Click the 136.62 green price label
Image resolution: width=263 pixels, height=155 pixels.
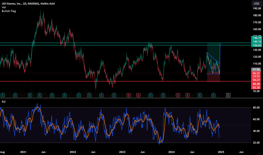pos(257,45)
